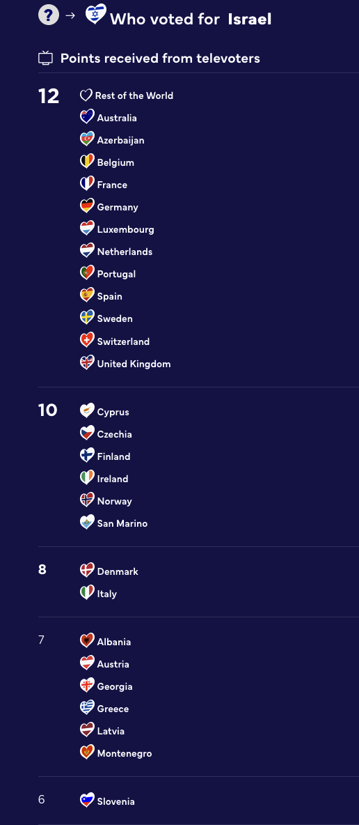Screen dimensions: 359x825
Task: Open the Montenegro country link
Action: pyautogui.click(x=125, y=753)
